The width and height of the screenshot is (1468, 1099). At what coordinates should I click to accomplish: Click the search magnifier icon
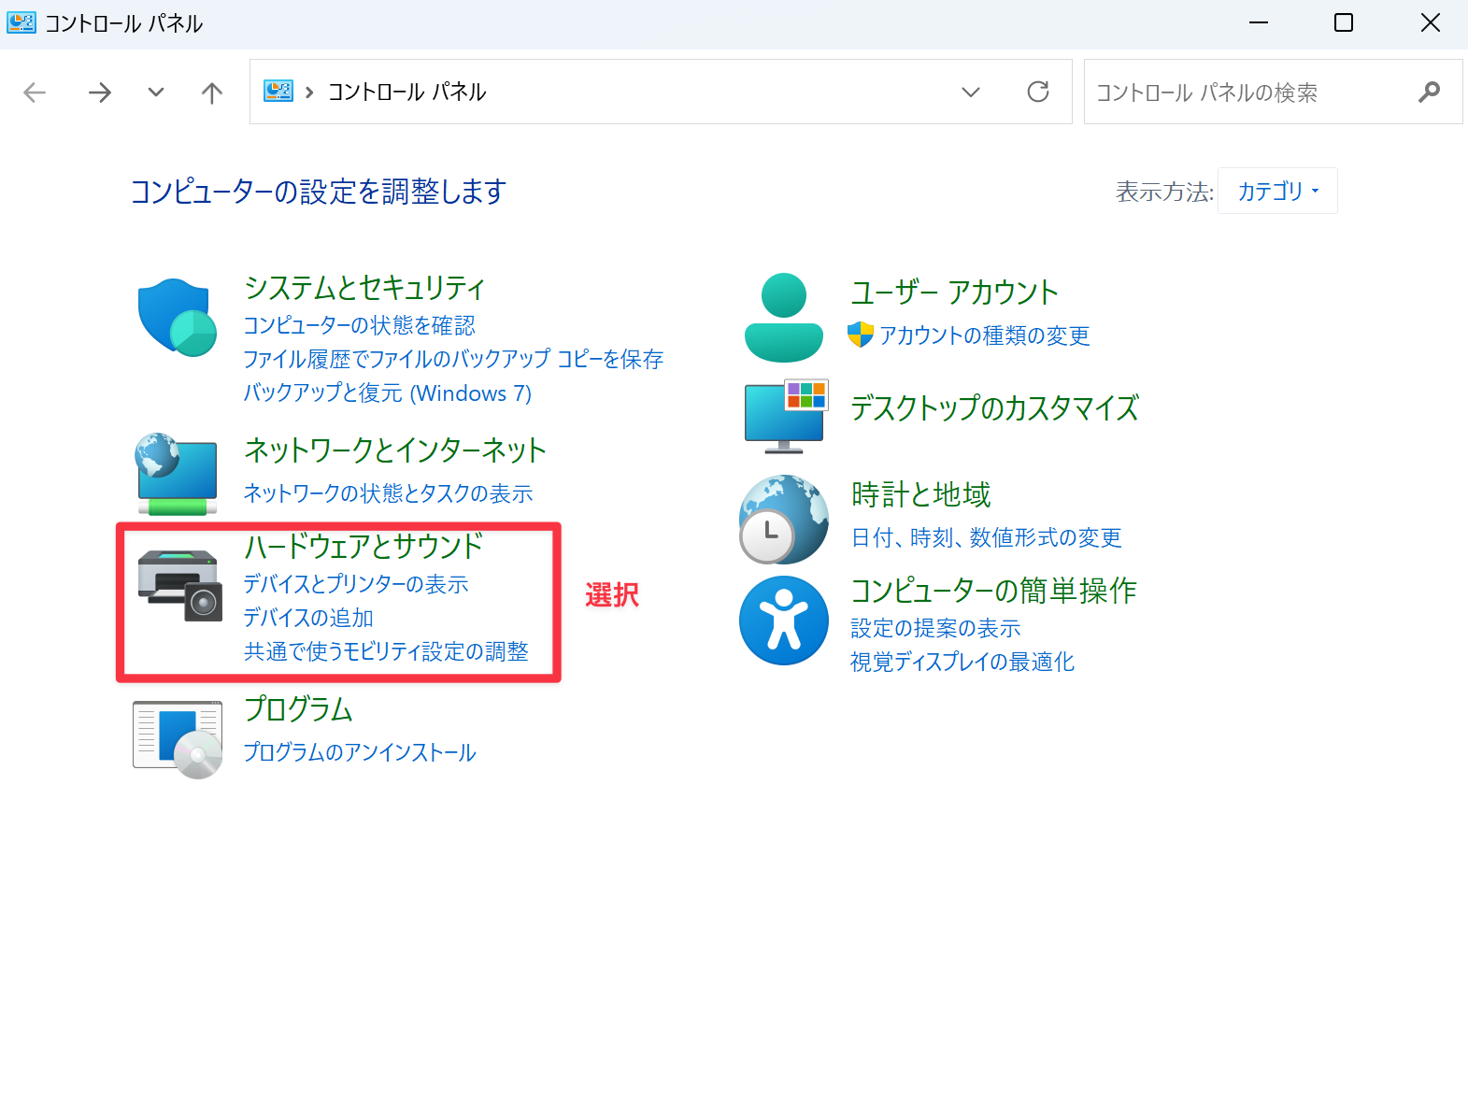1429,92
